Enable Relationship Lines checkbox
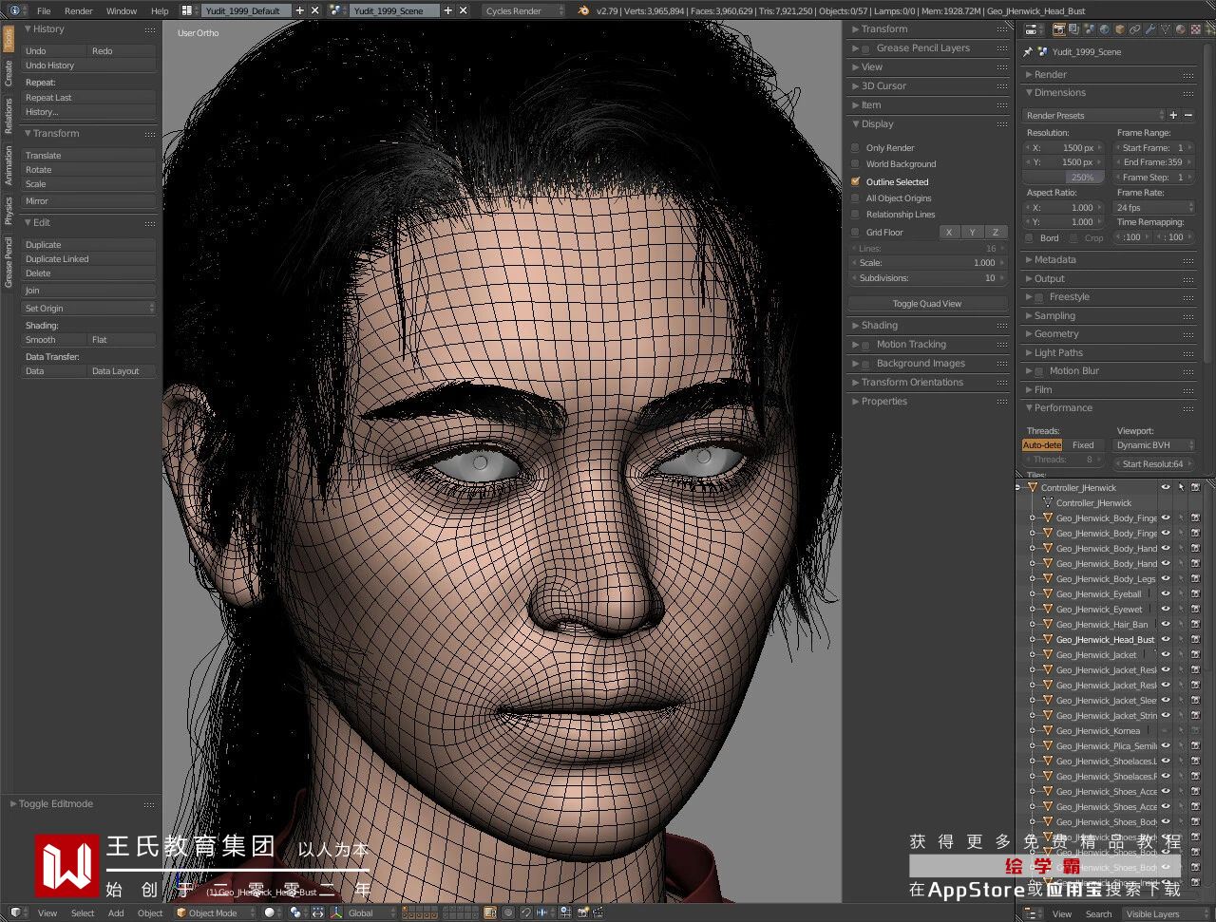 [856, 215]
